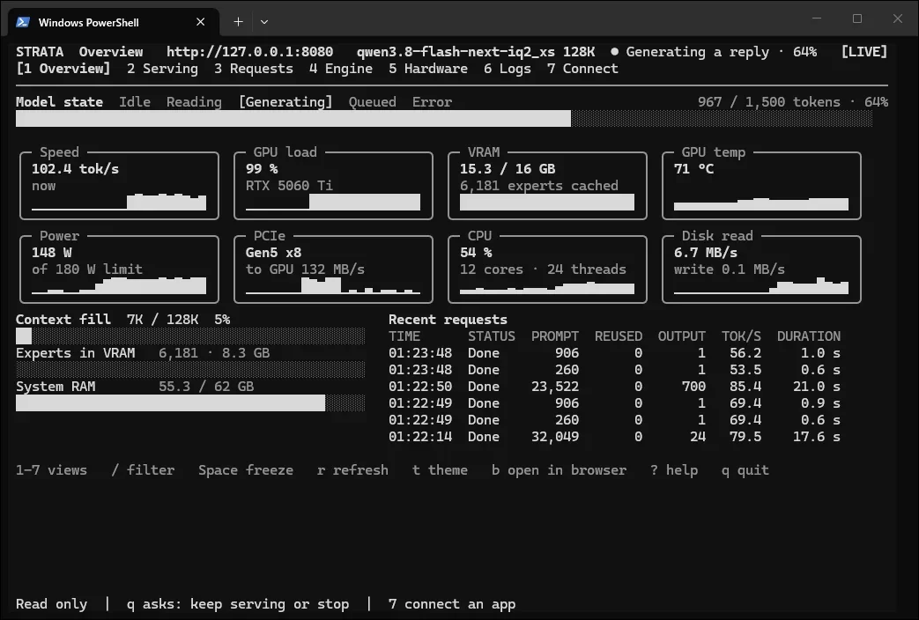Viewport: 919px width, 620px height.
Task: Click the Disk read 6.7 MB/s card
Action: click(x=761, y=269)
